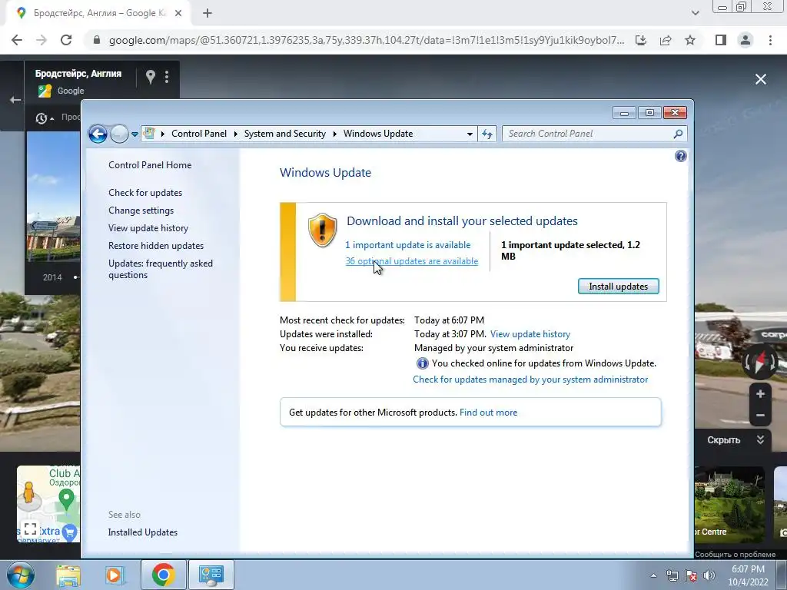Click the blue info icon
The width and height of the screenshot is (787, 590).
[x=423, y=363]
